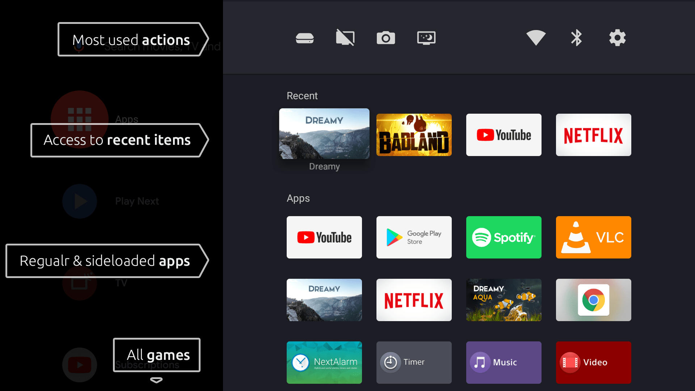The image size is (695, 391).
Task: Open Wi-Fi settings from the top bar
Action: coord(536,37)
